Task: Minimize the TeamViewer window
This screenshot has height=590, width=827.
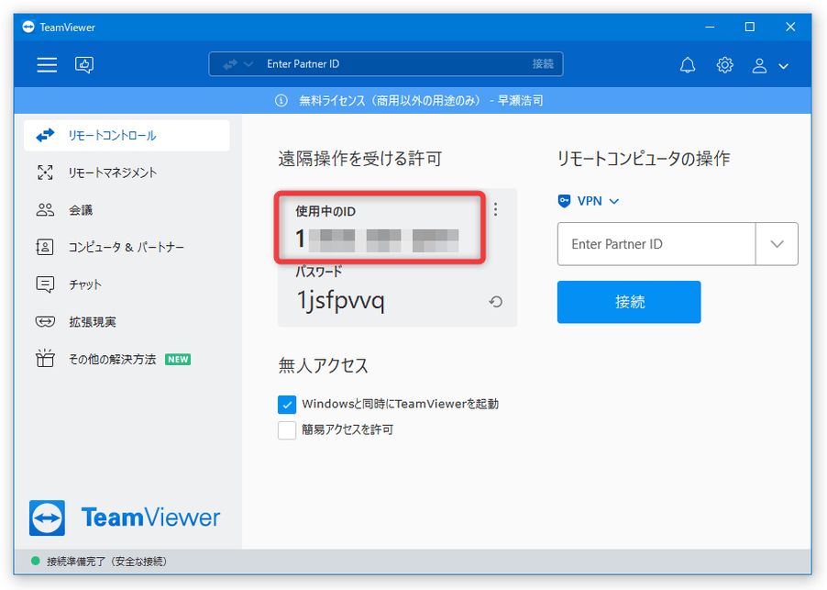Action: [x=710, y=27]
